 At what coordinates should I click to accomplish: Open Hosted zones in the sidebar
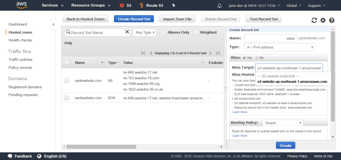(x=20, y=32)
